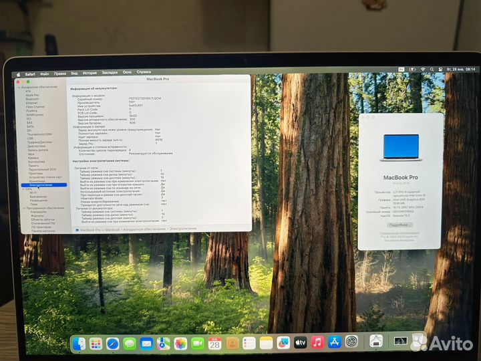Open the Apple menu
Screen dimensions: 481x361
pos(18,74)
